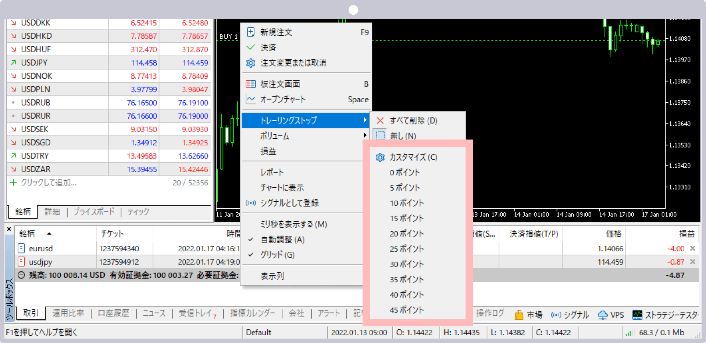Select 0 ポイント trailing stop

(x=405, y=173)
